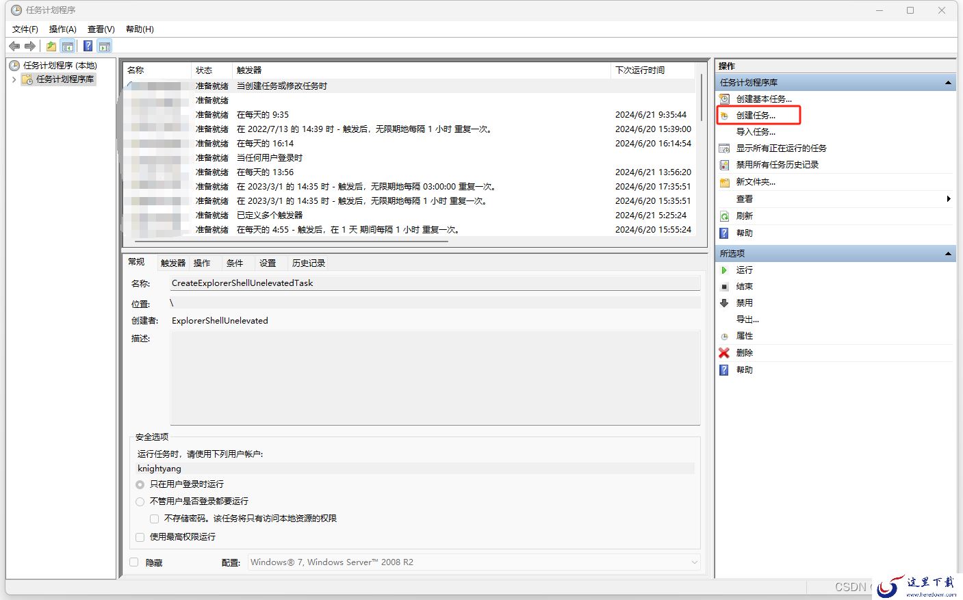The image size is (963, 600).
Task: Check the 使用最高权限运行 checkbox
Action: point(140,537)
